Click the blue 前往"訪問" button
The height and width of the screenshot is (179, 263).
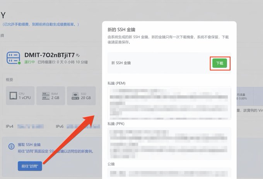30,166
